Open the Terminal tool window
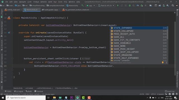 click(x=39, y=91)
